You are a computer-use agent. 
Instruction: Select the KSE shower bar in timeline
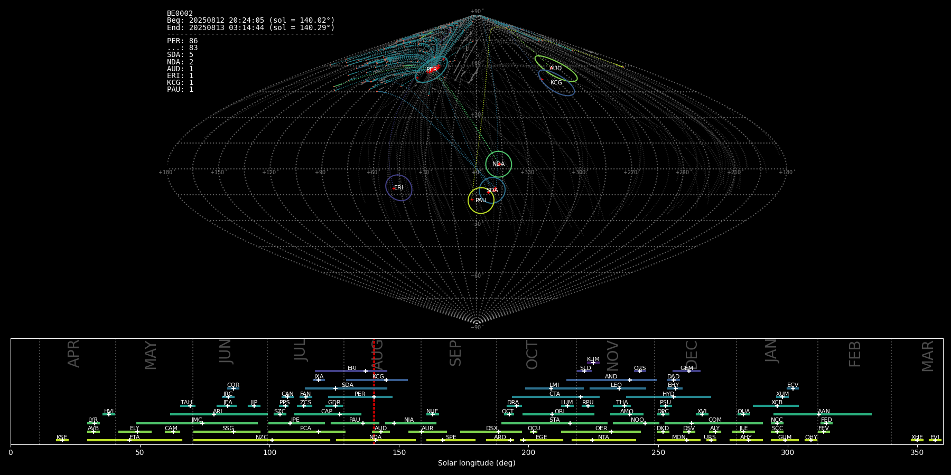[x=62, y=440]
